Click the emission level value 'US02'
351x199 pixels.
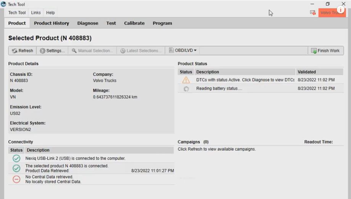point(15,113)
